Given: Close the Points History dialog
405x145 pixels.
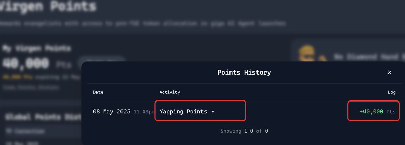Looking at the screenshot, I should click(x=389, y=72).
